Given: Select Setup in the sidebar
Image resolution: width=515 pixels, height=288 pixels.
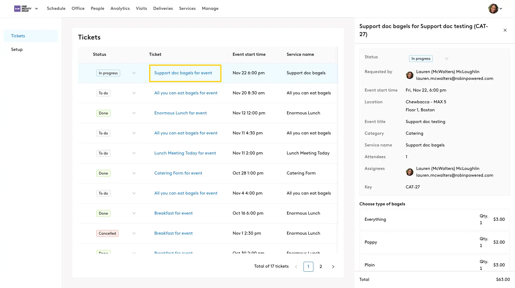Looking at the screenshot, I should point(17,49).
